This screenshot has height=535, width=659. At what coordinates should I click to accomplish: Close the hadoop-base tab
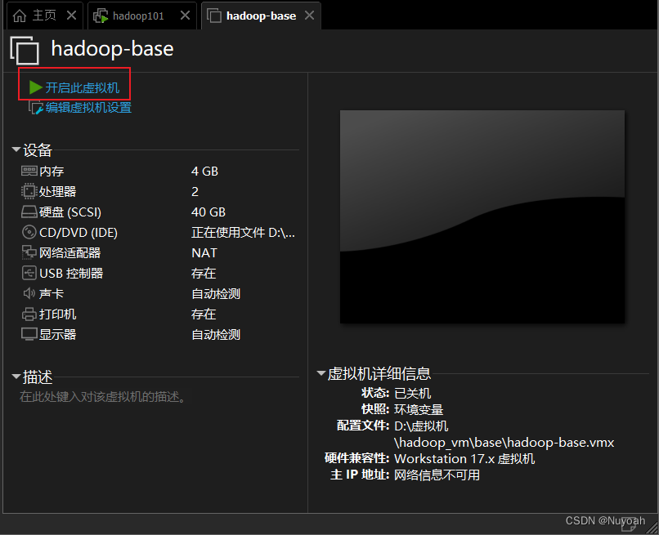(309, 16)
